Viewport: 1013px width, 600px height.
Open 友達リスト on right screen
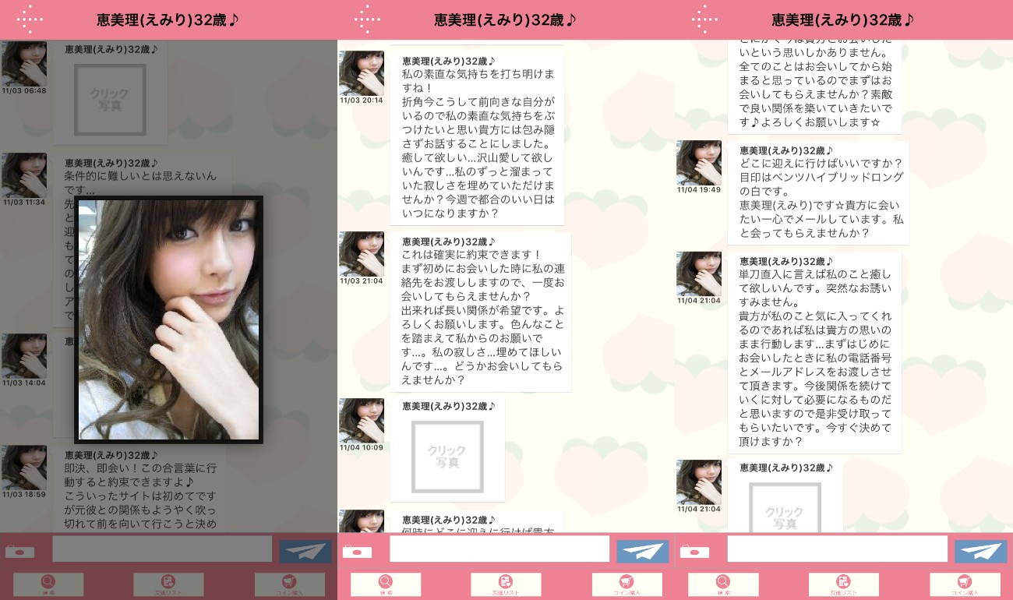[x=843, y=584]
